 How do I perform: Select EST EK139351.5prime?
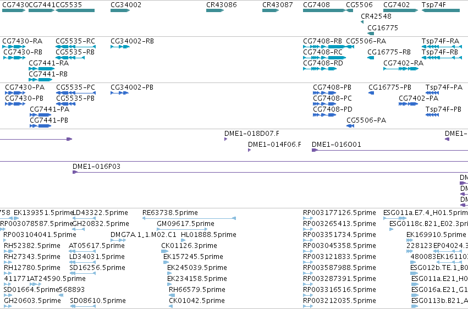(x=43, y=213)
